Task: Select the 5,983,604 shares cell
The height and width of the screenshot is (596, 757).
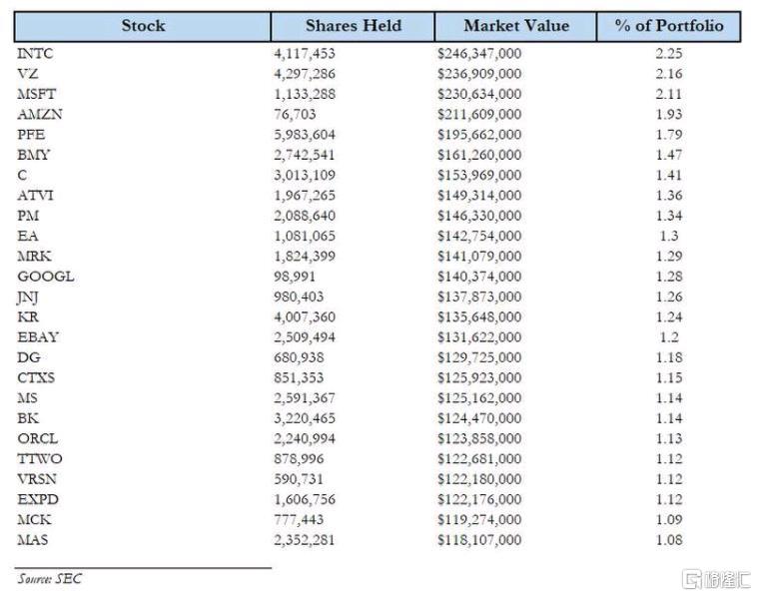Action: [305, 135]
